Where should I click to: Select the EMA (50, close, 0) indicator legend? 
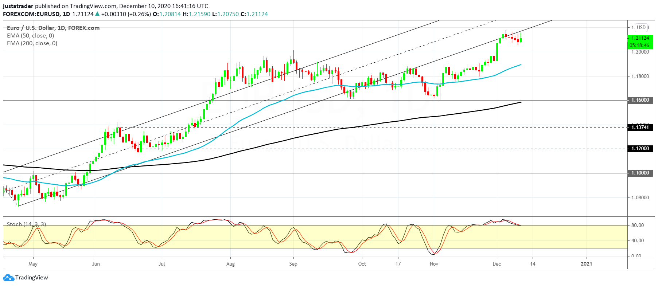(x=31, y=35)
